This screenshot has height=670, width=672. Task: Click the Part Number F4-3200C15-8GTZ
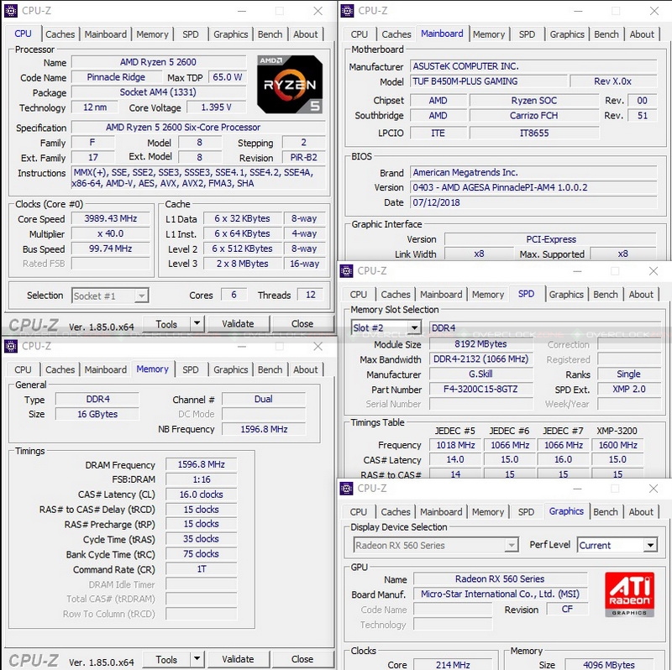coord(480,389)
